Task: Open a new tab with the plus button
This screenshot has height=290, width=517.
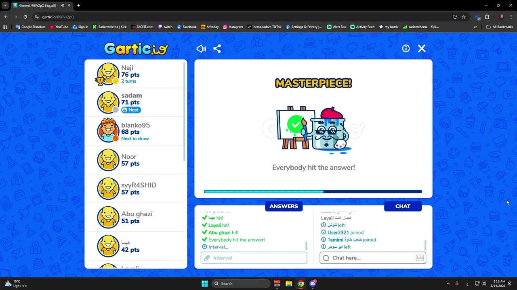Action: pos(78,6)
